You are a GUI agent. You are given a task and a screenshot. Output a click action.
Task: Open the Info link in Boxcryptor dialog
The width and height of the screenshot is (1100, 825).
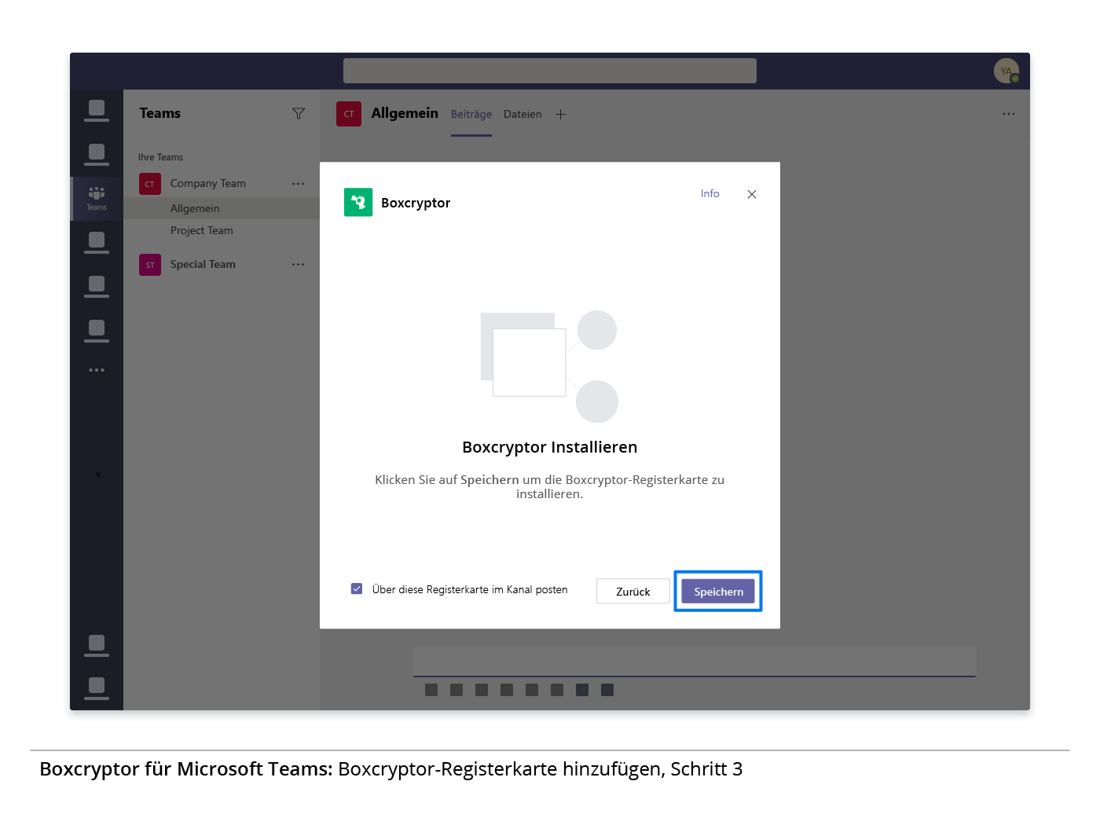click(710, 193)
